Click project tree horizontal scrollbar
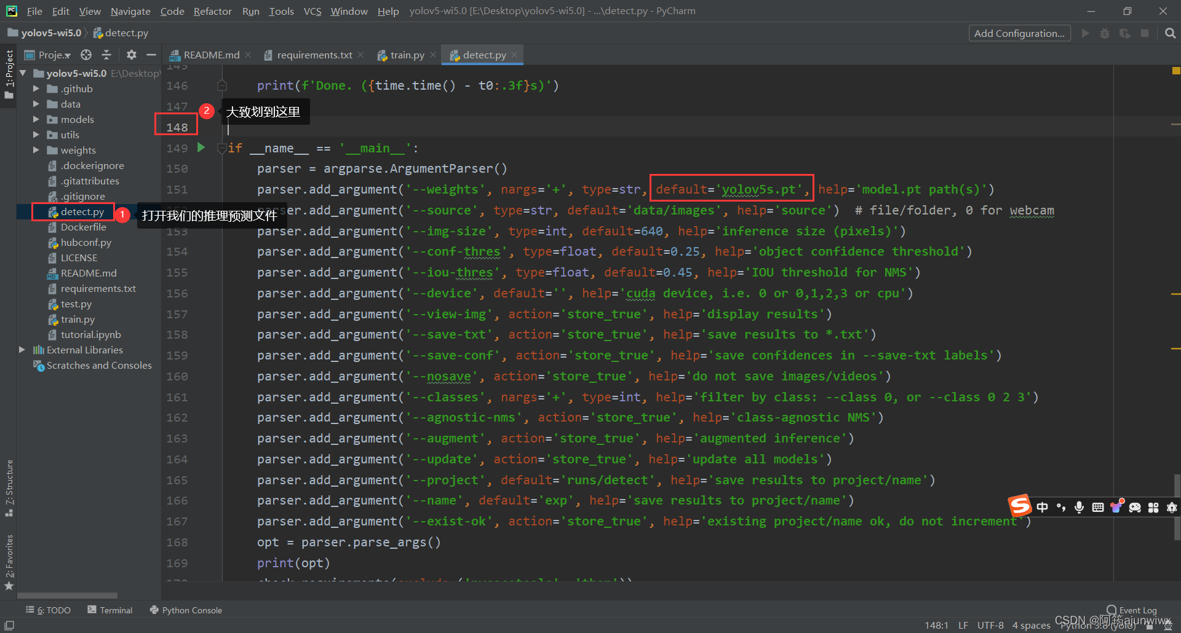The height and width of the screenshot is (633, 1181). (67, 595)
